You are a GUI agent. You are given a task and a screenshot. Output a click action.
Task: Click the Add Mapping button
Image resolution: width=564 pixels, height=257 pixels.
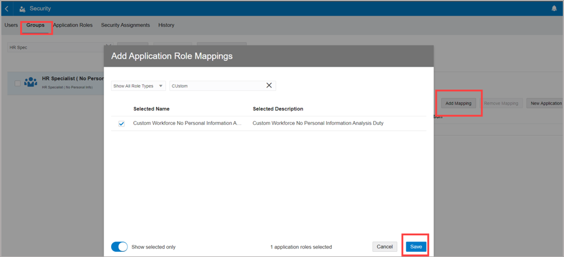pos(459,103)
